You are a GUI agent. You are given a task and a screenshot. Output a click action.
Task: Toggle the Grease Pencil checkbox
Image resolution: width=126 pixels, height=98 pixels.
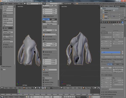[x=45, y=16]
